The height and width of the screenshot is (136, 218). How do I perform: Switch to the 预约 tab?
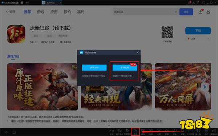pyautogui.click(x=67, y=12)
